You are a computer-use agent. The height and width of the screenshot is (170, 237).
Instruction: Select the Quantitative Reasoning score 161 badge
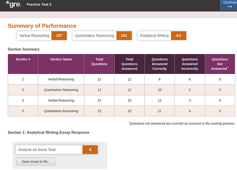124,36
